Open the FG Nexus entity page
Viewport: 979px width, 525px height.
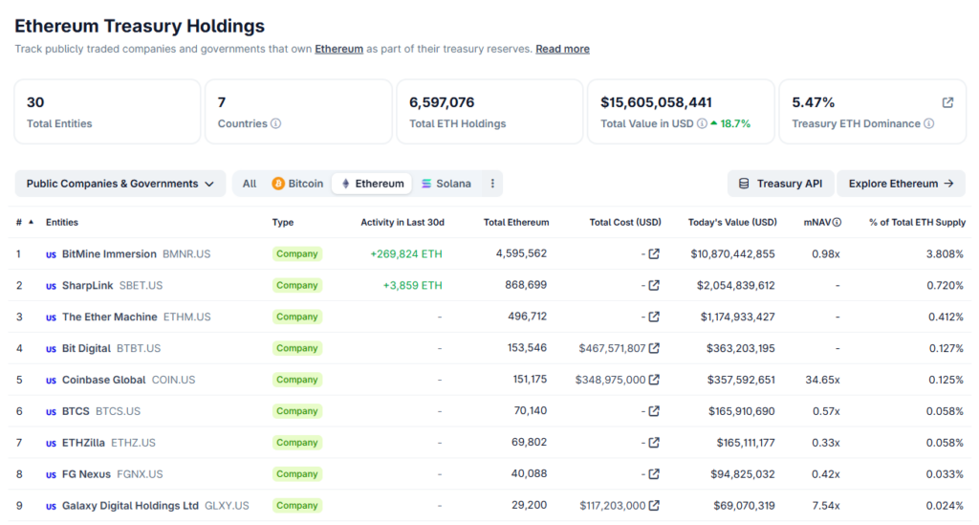(x=86, y=473)
